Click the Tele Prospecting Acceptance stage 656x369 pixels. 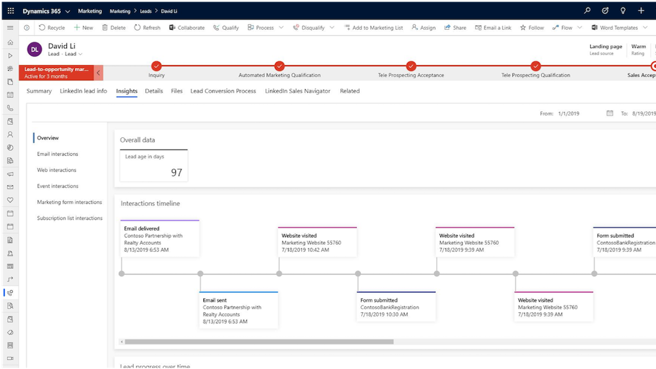pyautogui.click(x=411, y=66)
